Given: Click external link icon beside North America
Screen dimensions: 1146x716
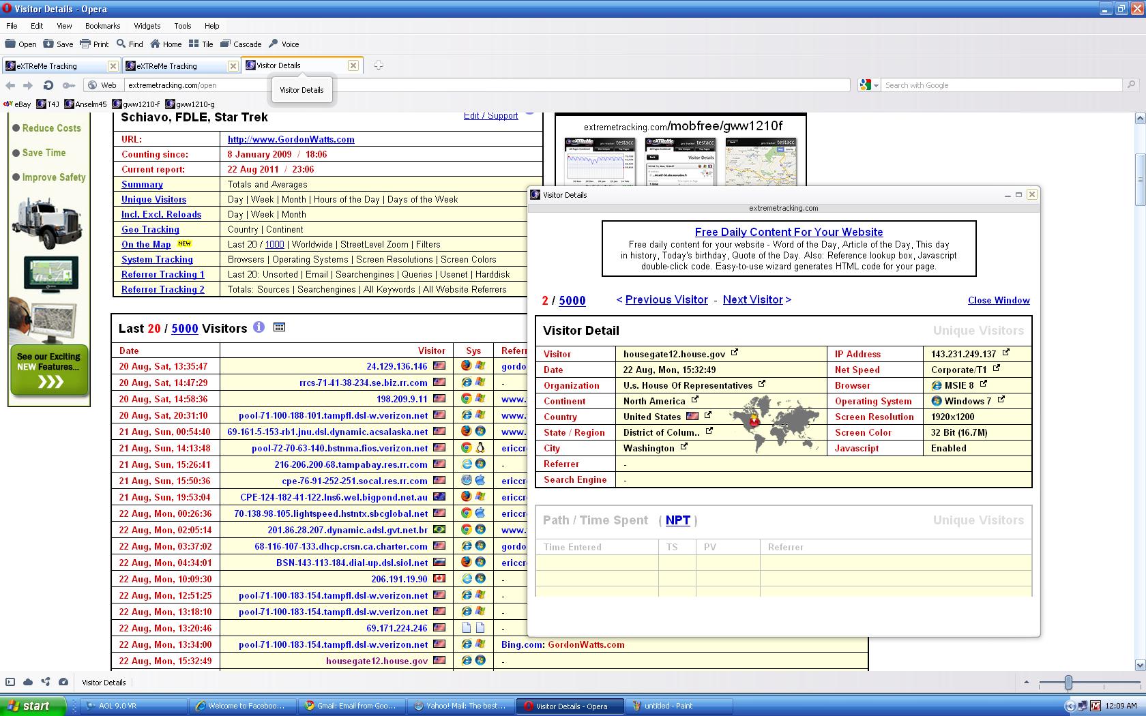Looking at the screenshot, I should coord(694,400).
